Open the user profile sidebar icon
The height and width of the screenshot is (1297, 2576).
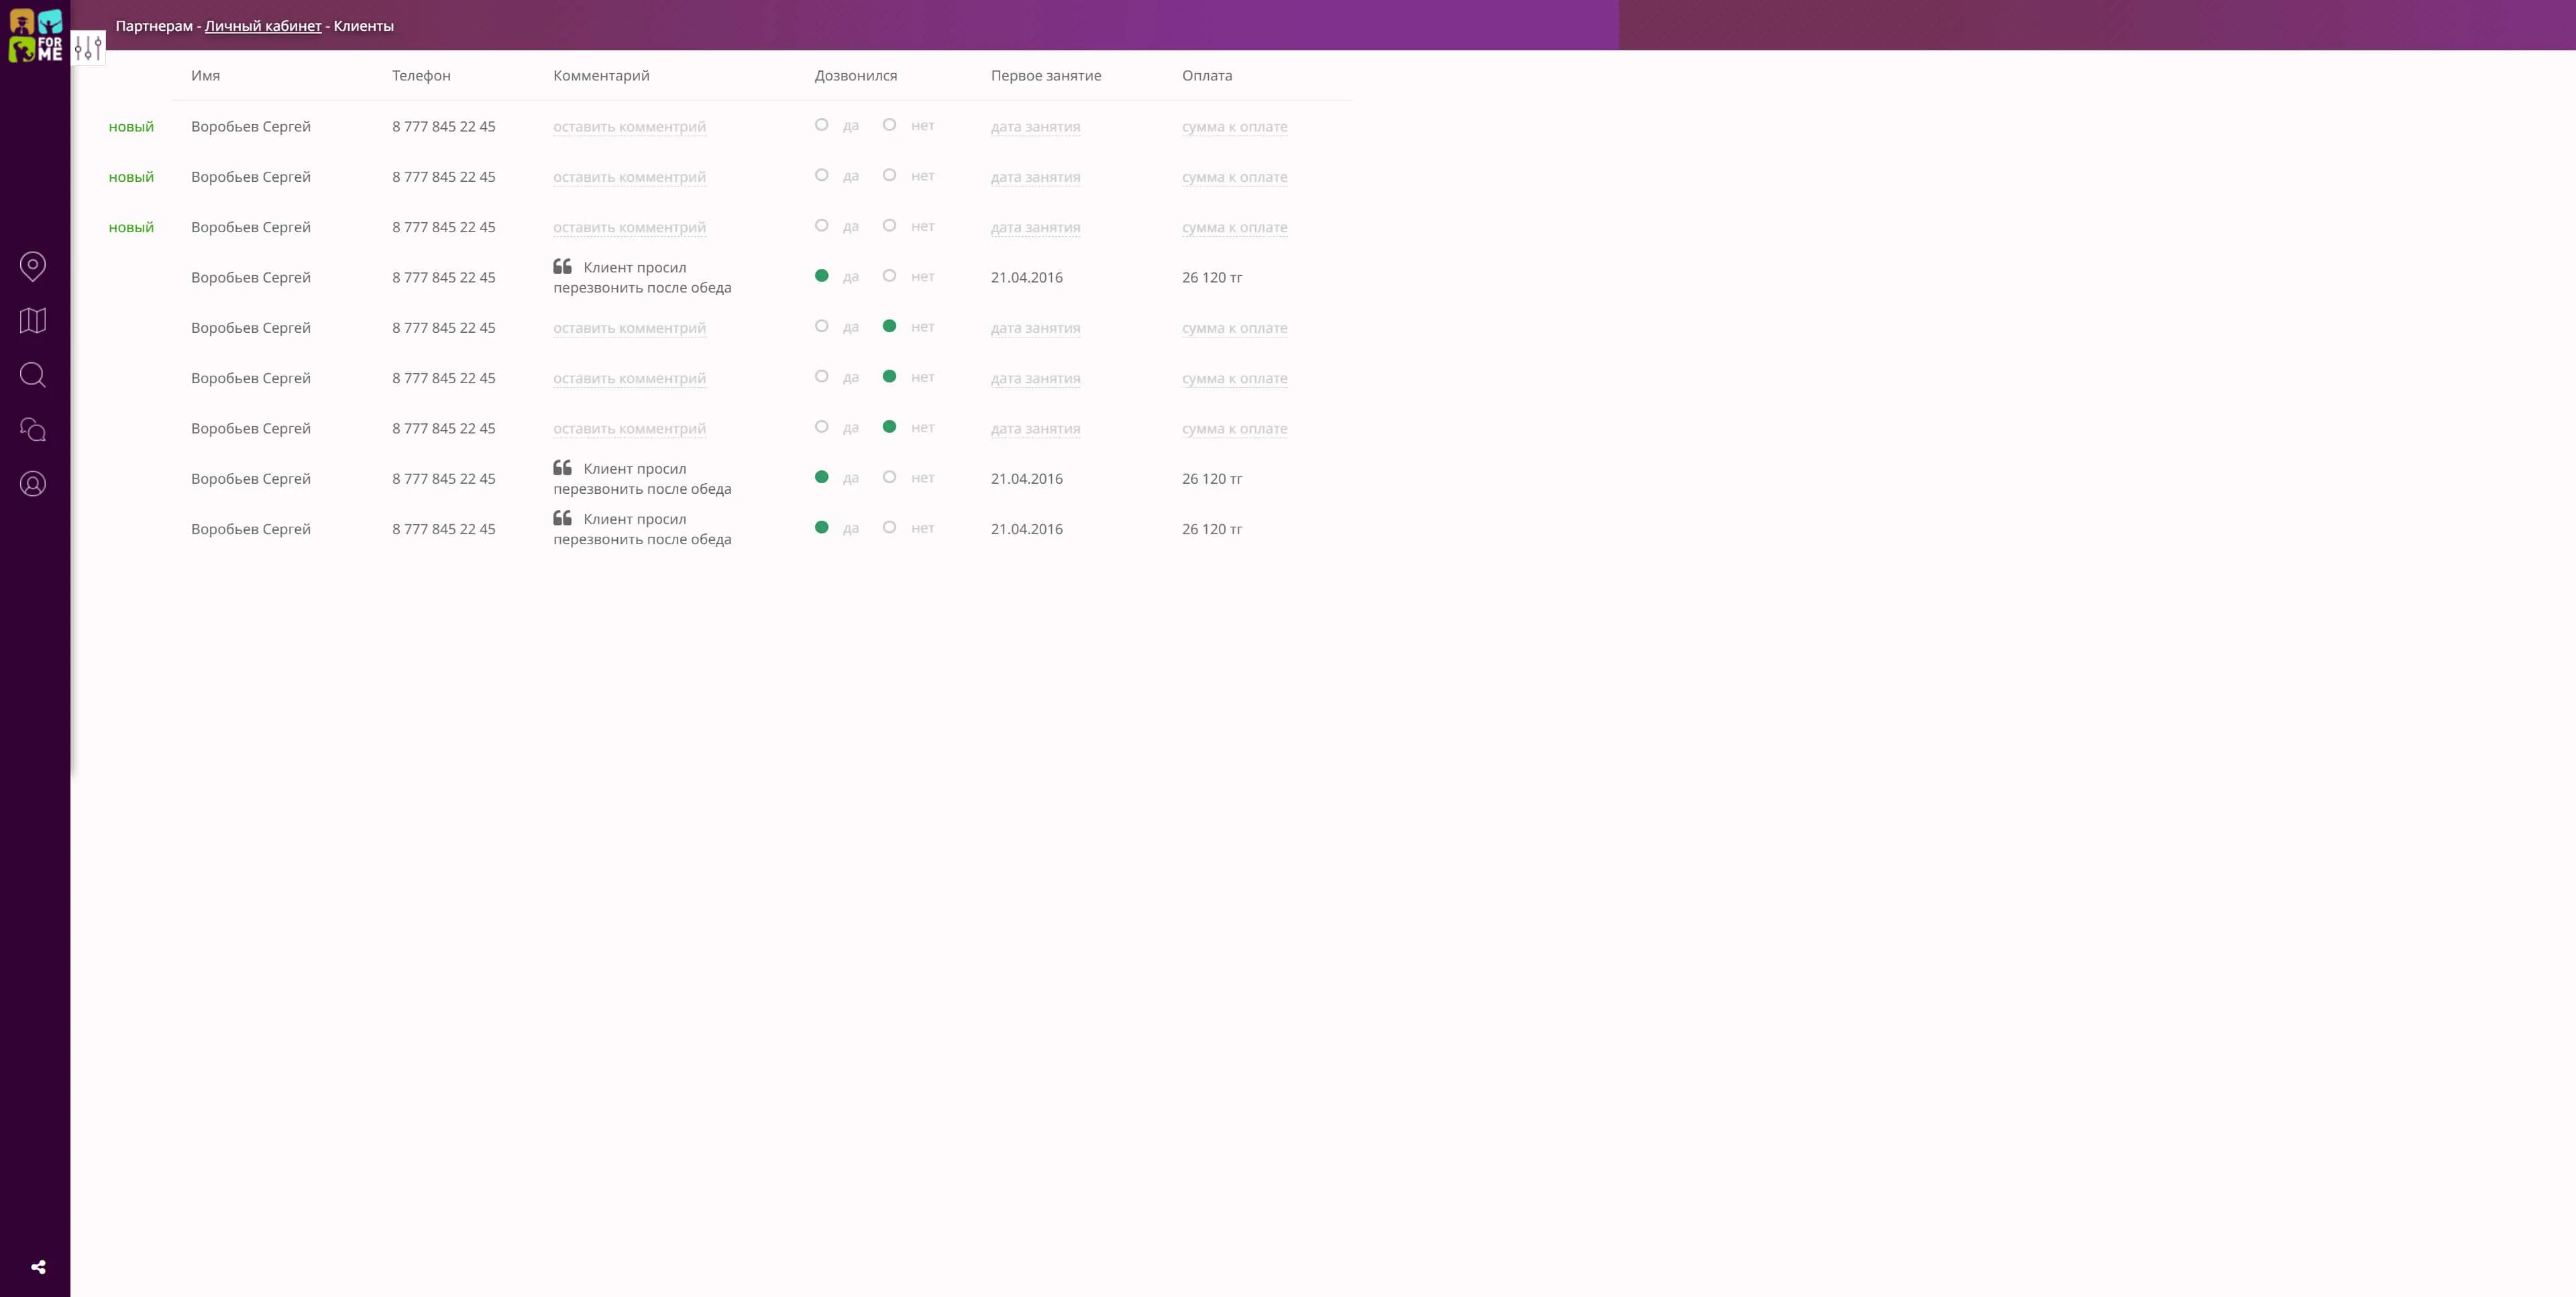[x=33, y=484]
